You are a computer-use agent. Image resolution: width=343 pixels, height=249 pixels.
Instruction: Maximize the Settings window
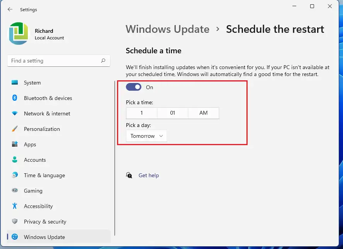point(312,6)
